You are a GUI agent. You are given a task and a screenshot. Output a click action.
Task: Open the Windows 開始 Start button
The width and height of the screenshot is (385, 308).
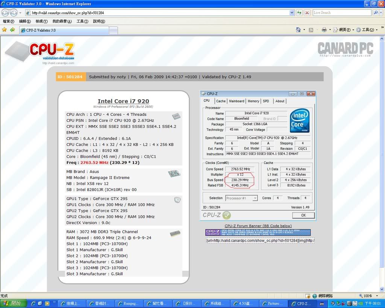[13, 303]
